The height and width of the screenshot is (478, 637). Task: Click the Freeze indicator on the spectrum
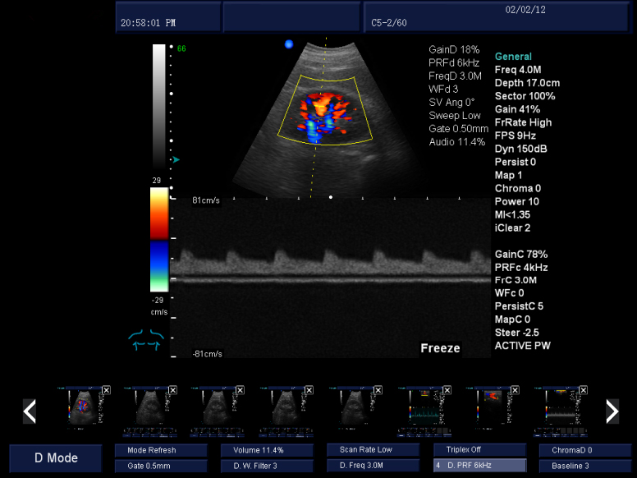point(440,348)
